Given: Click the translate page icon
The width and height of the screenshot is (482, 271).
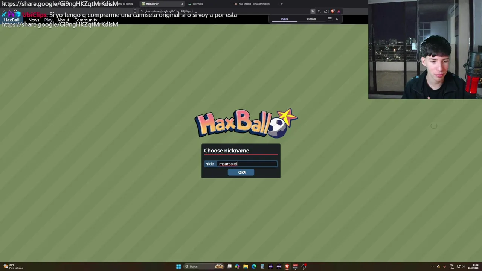Looking at the screenshot, I should (x=313, y=11).
